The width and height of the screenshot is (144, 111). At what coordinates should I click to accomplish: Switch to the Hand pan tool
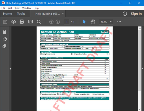(x=93, y=22)
